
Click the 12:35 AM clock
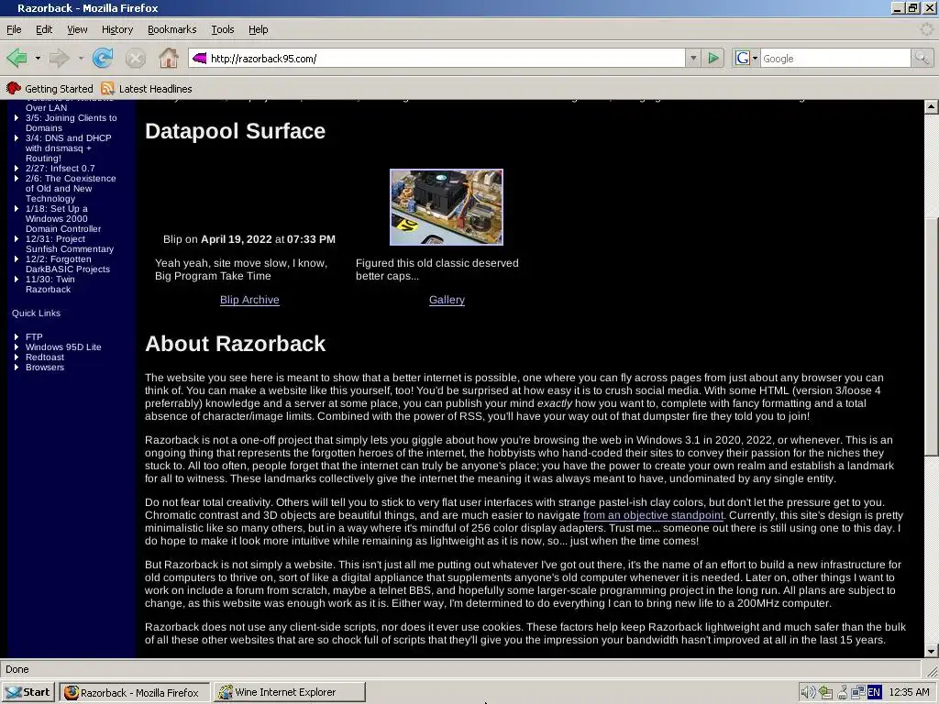(909, 693)
